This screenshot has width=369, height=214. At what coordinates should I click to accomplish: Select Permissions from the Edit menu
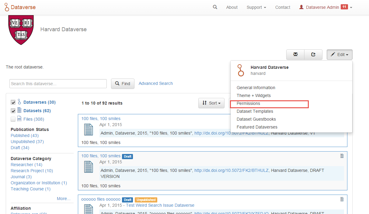248,103
